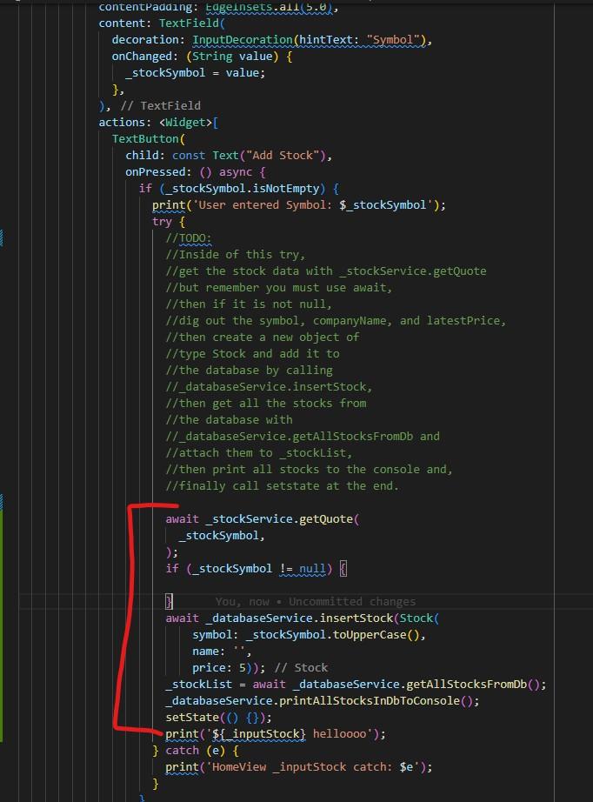Place cursor on 'onChanged: (String value) {' line
This screenshot has height=802, width=593.
click(x=202, y=57)
